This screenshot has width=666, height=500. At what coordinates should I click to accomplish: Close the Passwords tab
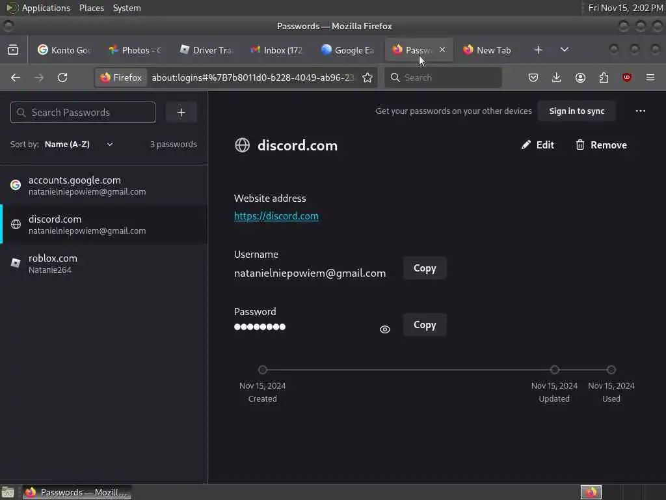pyautogui.click(x=442, y=49)
